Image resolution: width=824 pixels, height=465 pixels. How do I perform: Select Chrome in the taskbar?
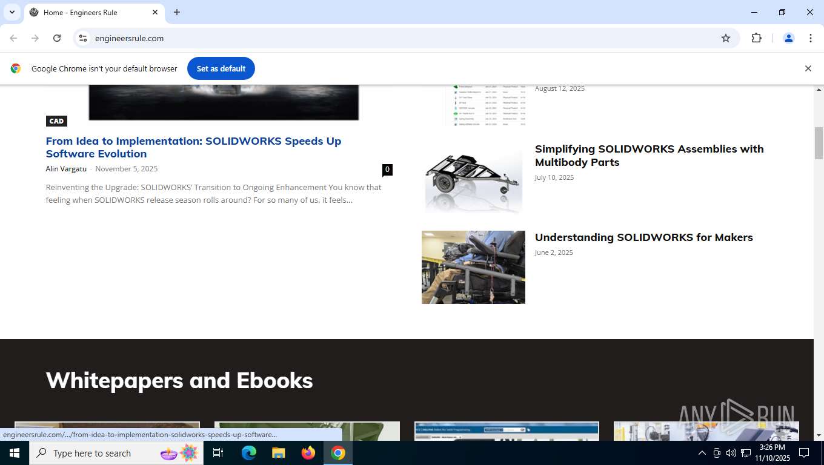[x=338, y=453]
